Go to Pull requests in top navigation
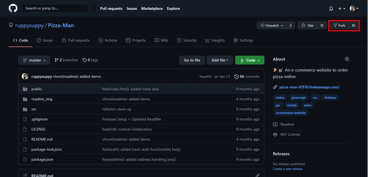Screen dimensions: 368x177 point(111,8)
